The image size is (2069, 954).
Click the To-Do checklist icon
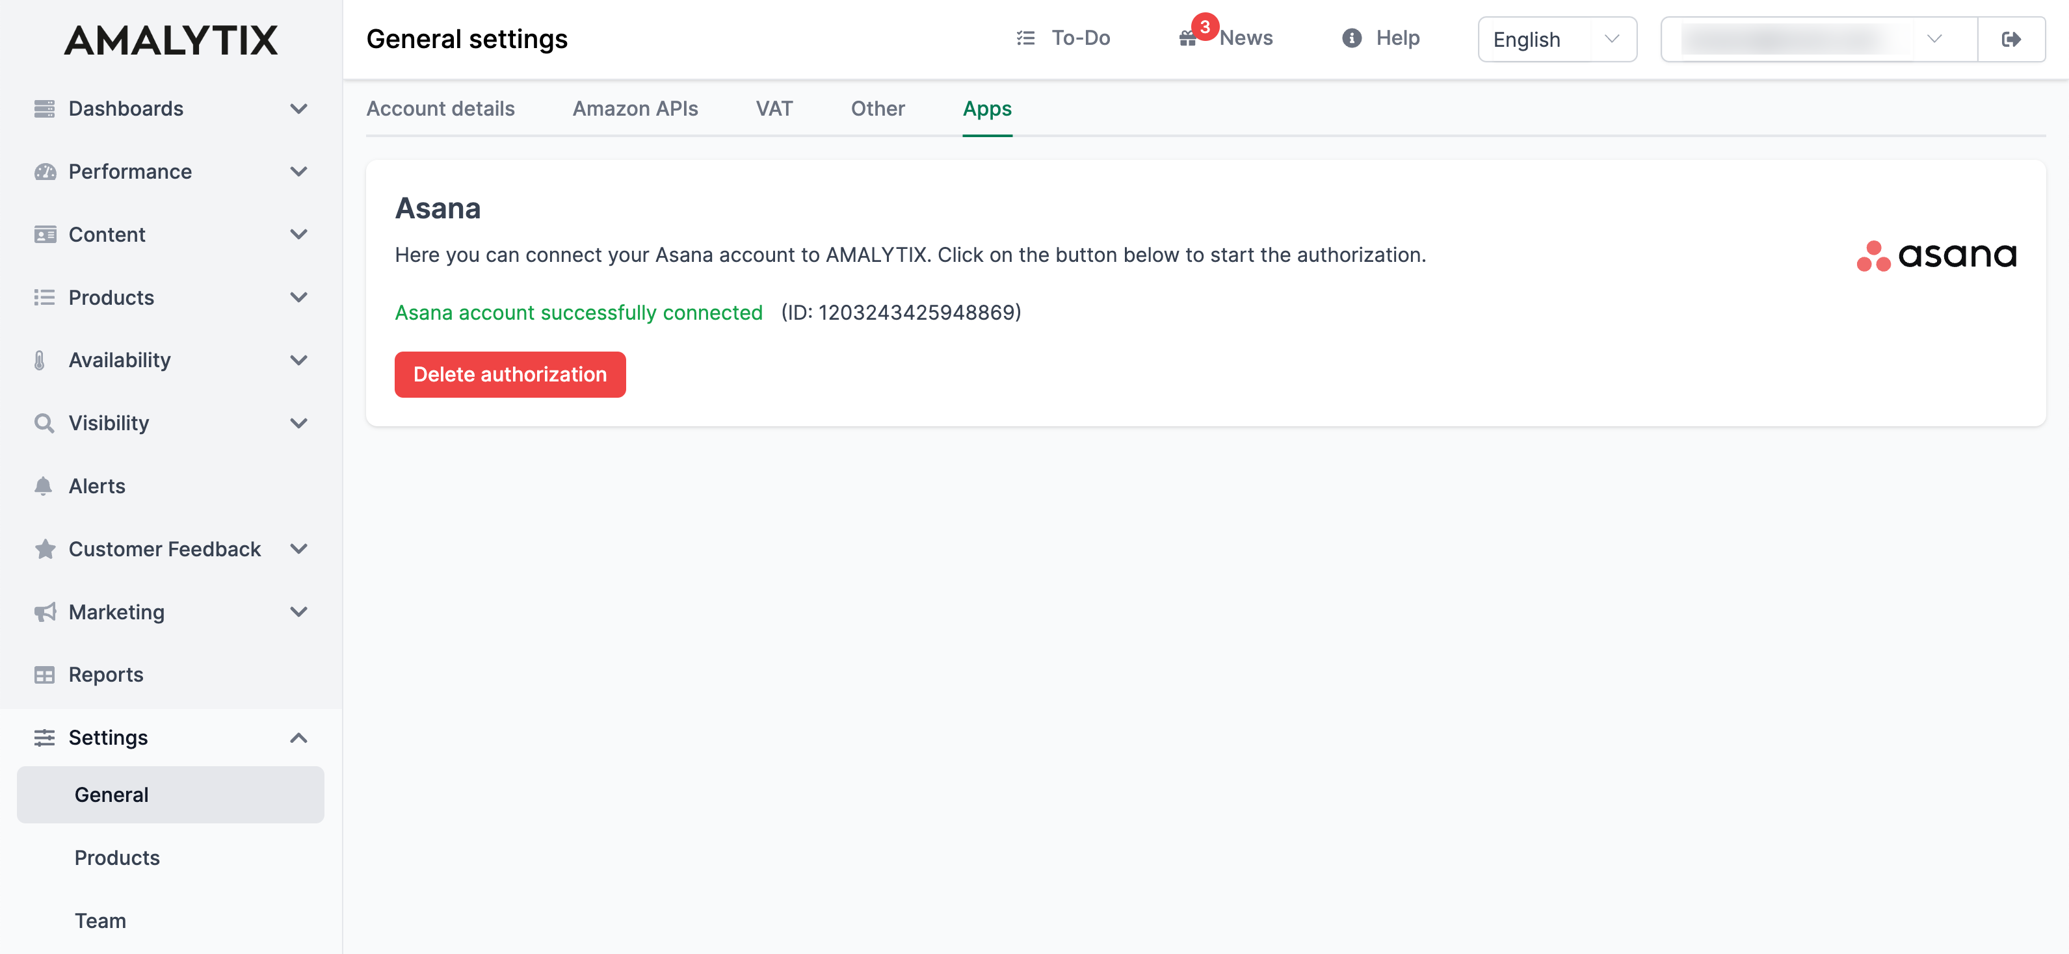[1025, 38]
